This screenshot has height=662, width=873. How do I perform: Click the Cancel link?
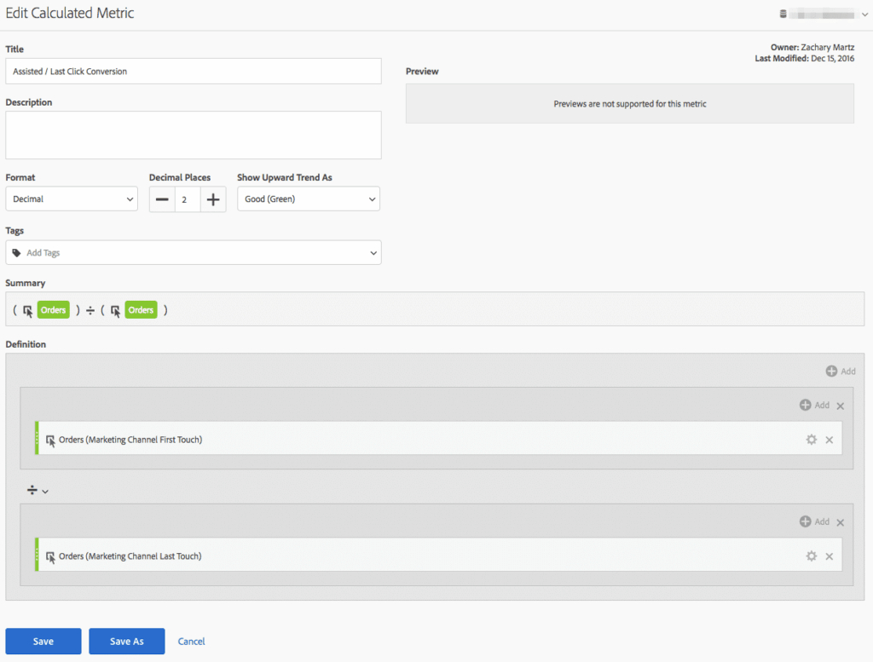pyautogui.click(x=191, y=641)
